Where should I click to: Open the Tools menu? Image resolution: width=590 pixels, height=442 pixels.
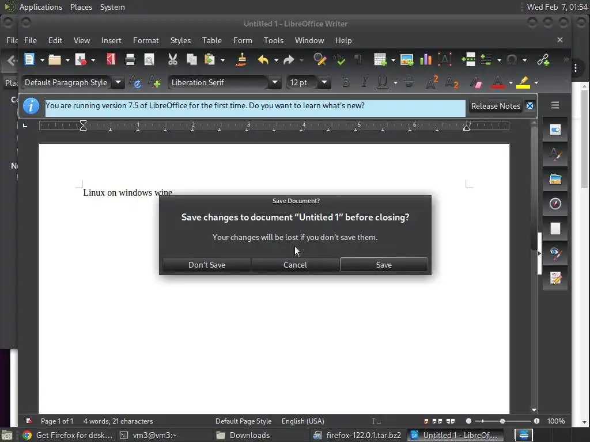click(x=273, y=40)
